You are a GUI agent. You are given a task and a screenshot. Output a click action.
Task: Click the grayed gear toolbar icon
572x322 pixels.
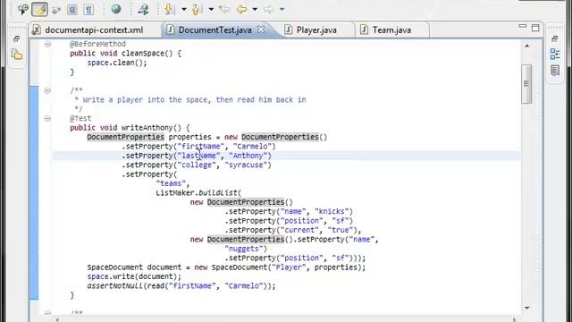pos(55,10)
